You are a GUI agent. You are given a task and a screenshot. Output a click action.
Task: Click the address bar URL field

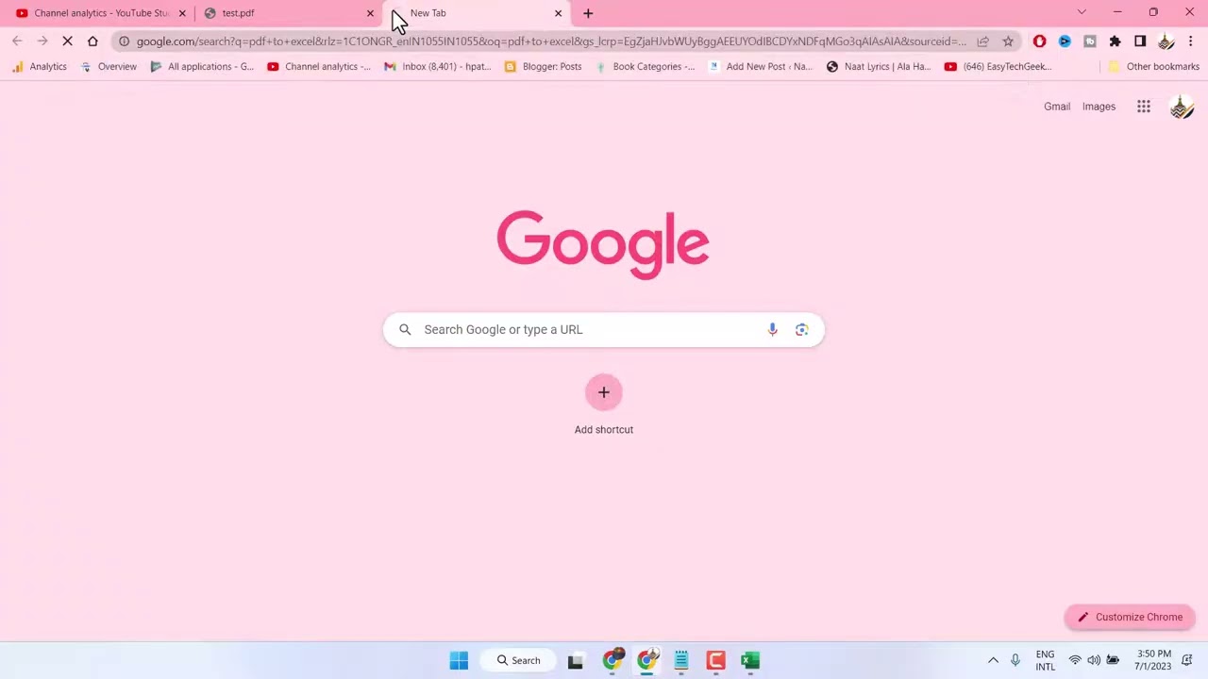pyautogui.click(x=551, y=41)
